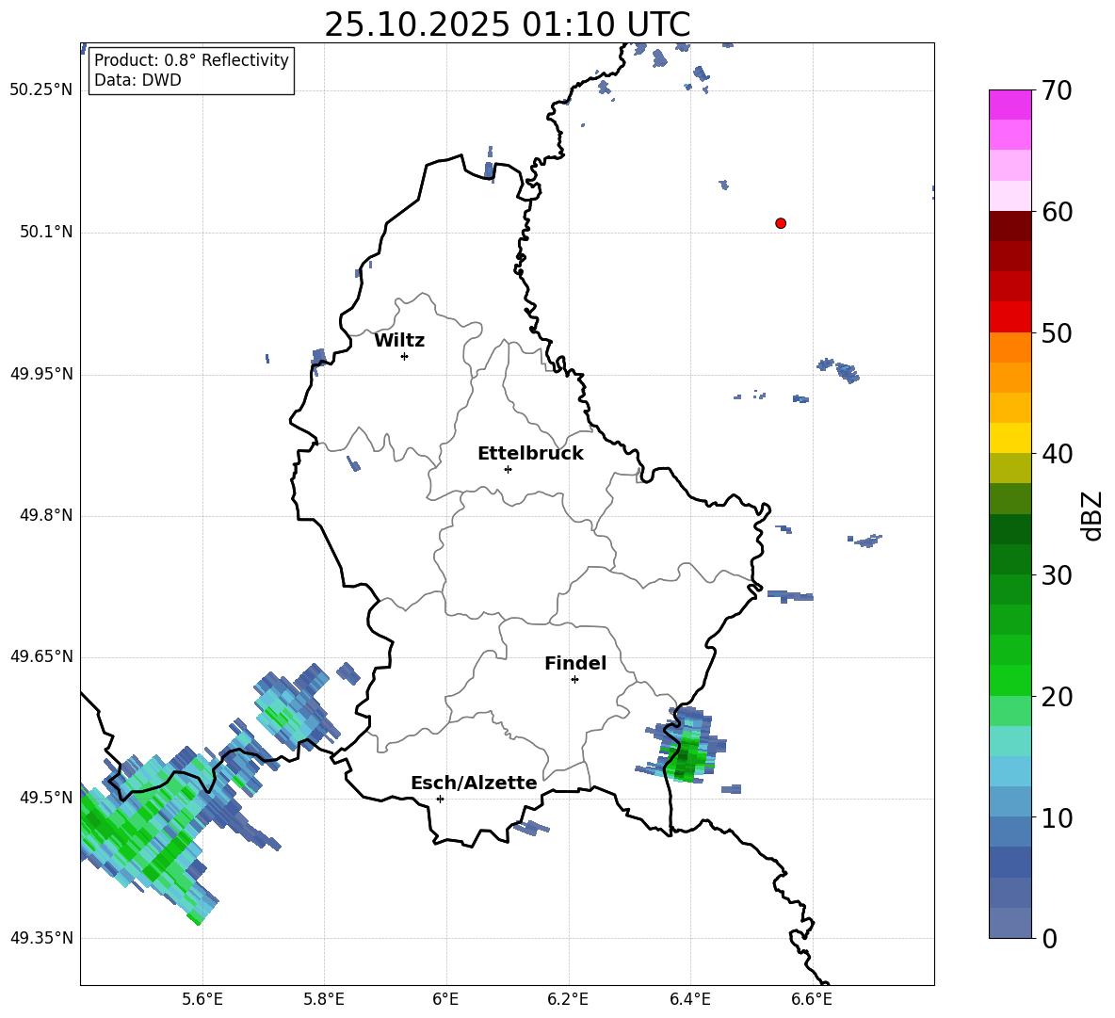This screenshot has width=1115, height=1018.
Task: Click the Ettelbruck city label
Action: tap(530, 454)
